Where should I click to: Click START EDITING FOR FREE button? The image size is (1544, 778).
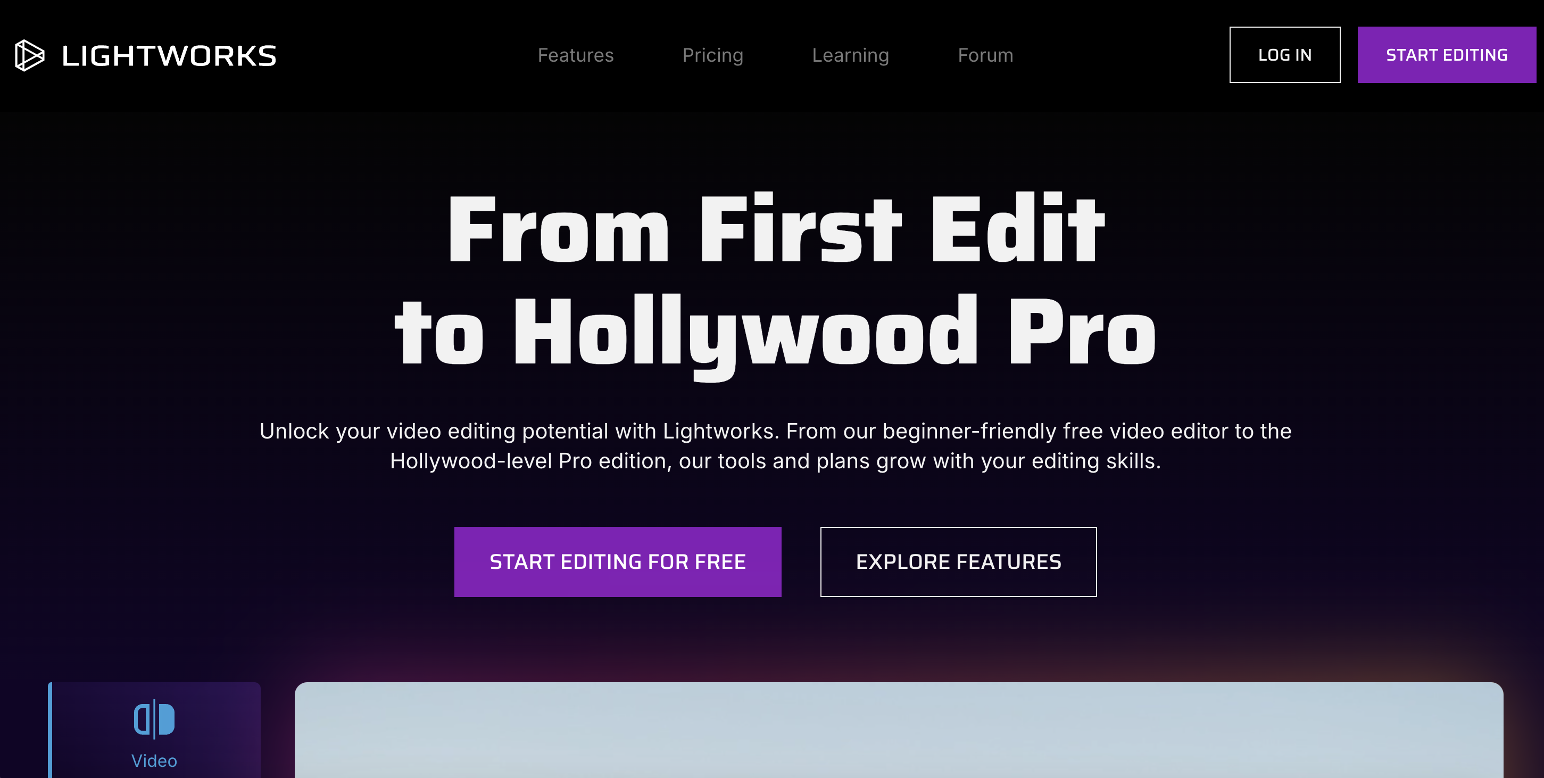617,561
